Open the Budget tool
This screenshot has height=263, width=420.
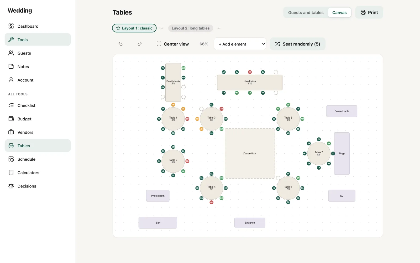(x=38, y=119)
